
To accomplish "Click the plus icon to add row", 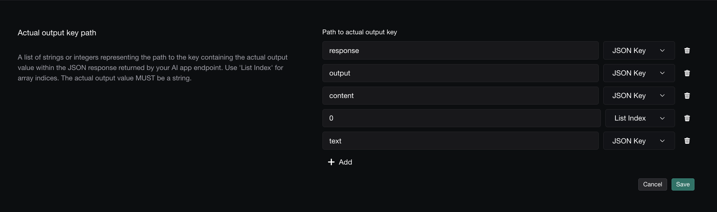I will coord(331,162).
